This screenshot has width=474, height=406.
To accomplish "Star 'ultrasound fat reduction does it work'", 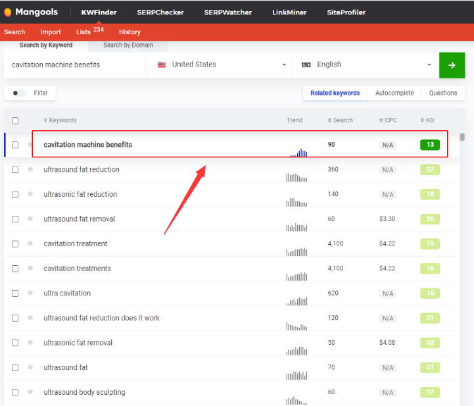I will [30, 318].
